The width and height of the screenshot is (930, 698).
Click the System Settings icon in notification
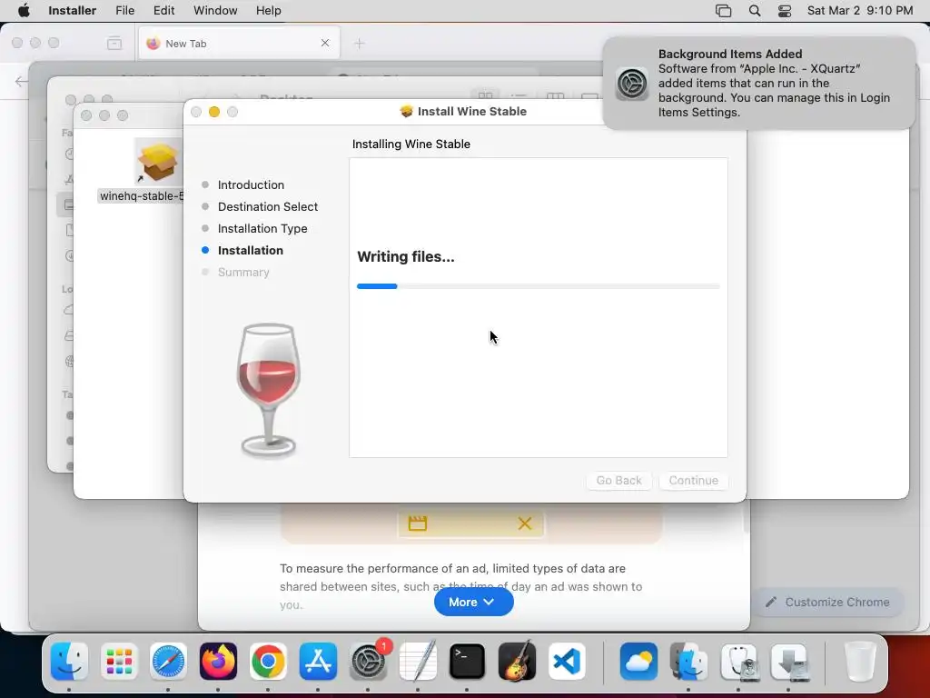(632, 83)
